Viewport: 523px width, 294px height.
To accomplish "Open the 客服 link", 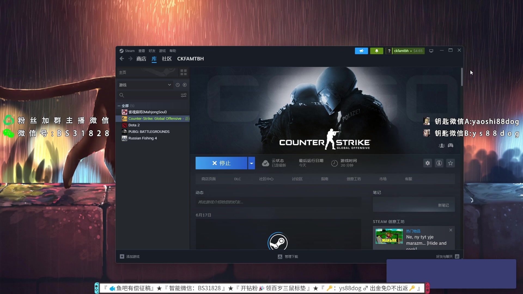I will (408, 179).
